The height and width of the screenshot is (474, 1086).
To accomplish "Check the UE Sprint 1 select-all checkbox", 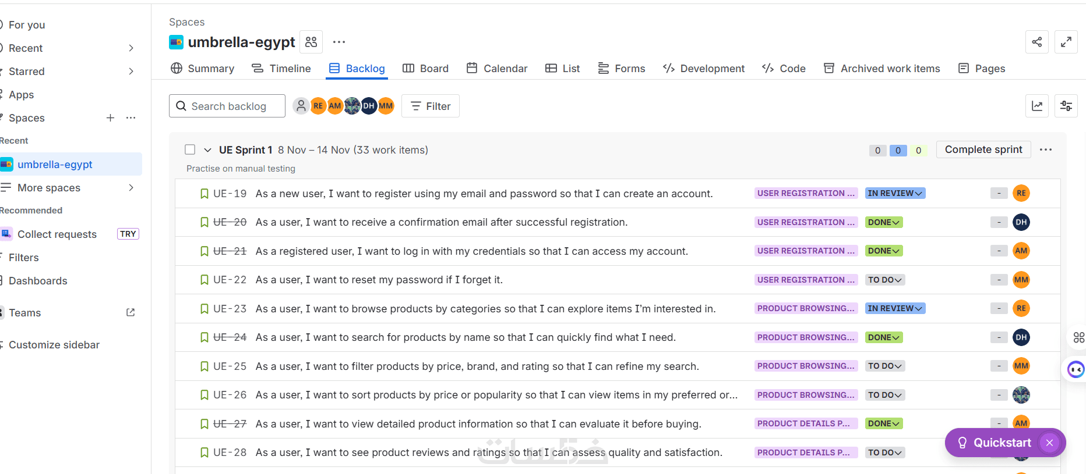I will 190,149.
